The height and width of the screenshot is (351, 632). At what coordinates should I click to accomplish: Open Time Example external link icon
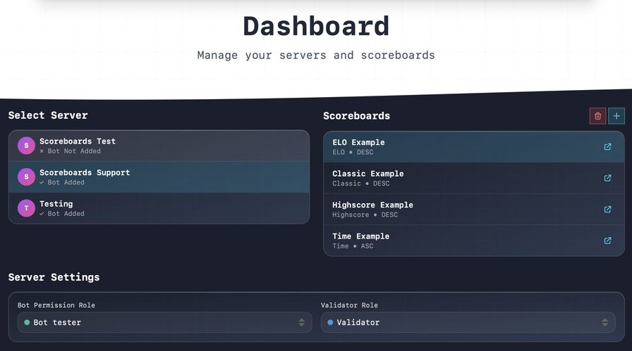coord(607,241)
